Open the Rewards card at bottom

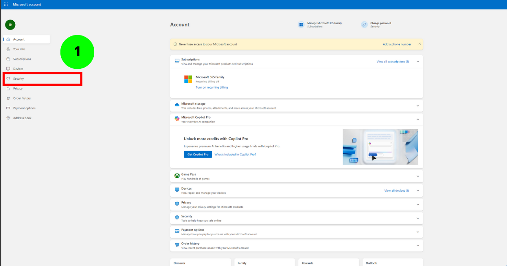pyautogui.click(x=328, y=262)
